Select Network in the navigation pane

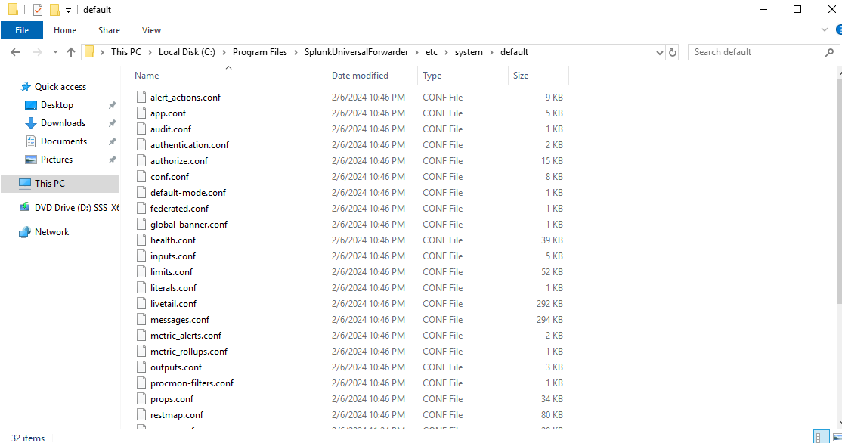click(x=51, y=232)
